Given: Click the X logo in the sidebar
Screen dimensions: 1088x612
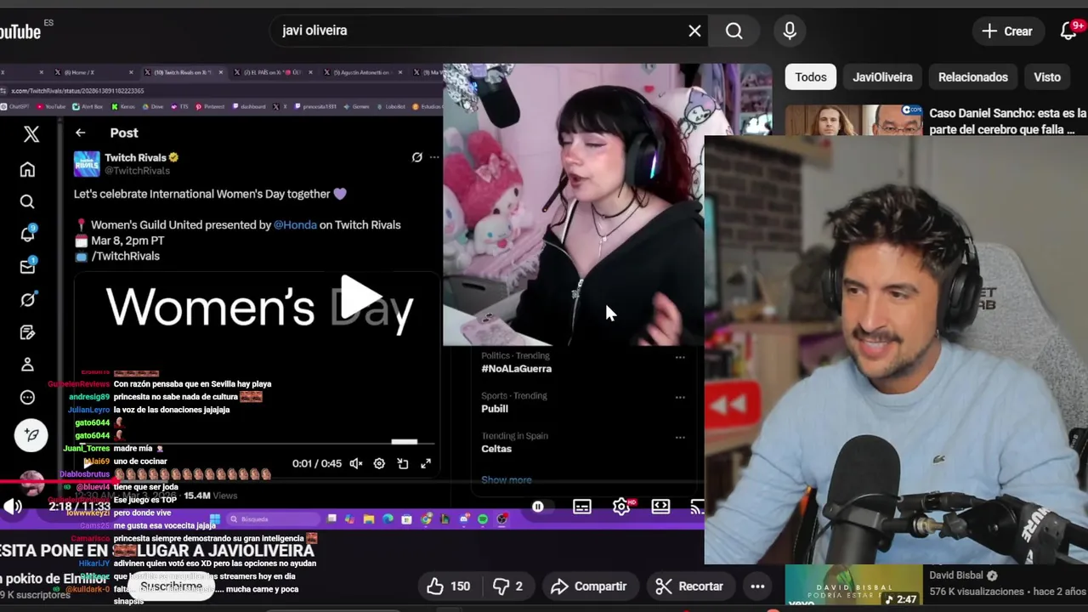Looking at the screenshot, I should pos(31,133).
